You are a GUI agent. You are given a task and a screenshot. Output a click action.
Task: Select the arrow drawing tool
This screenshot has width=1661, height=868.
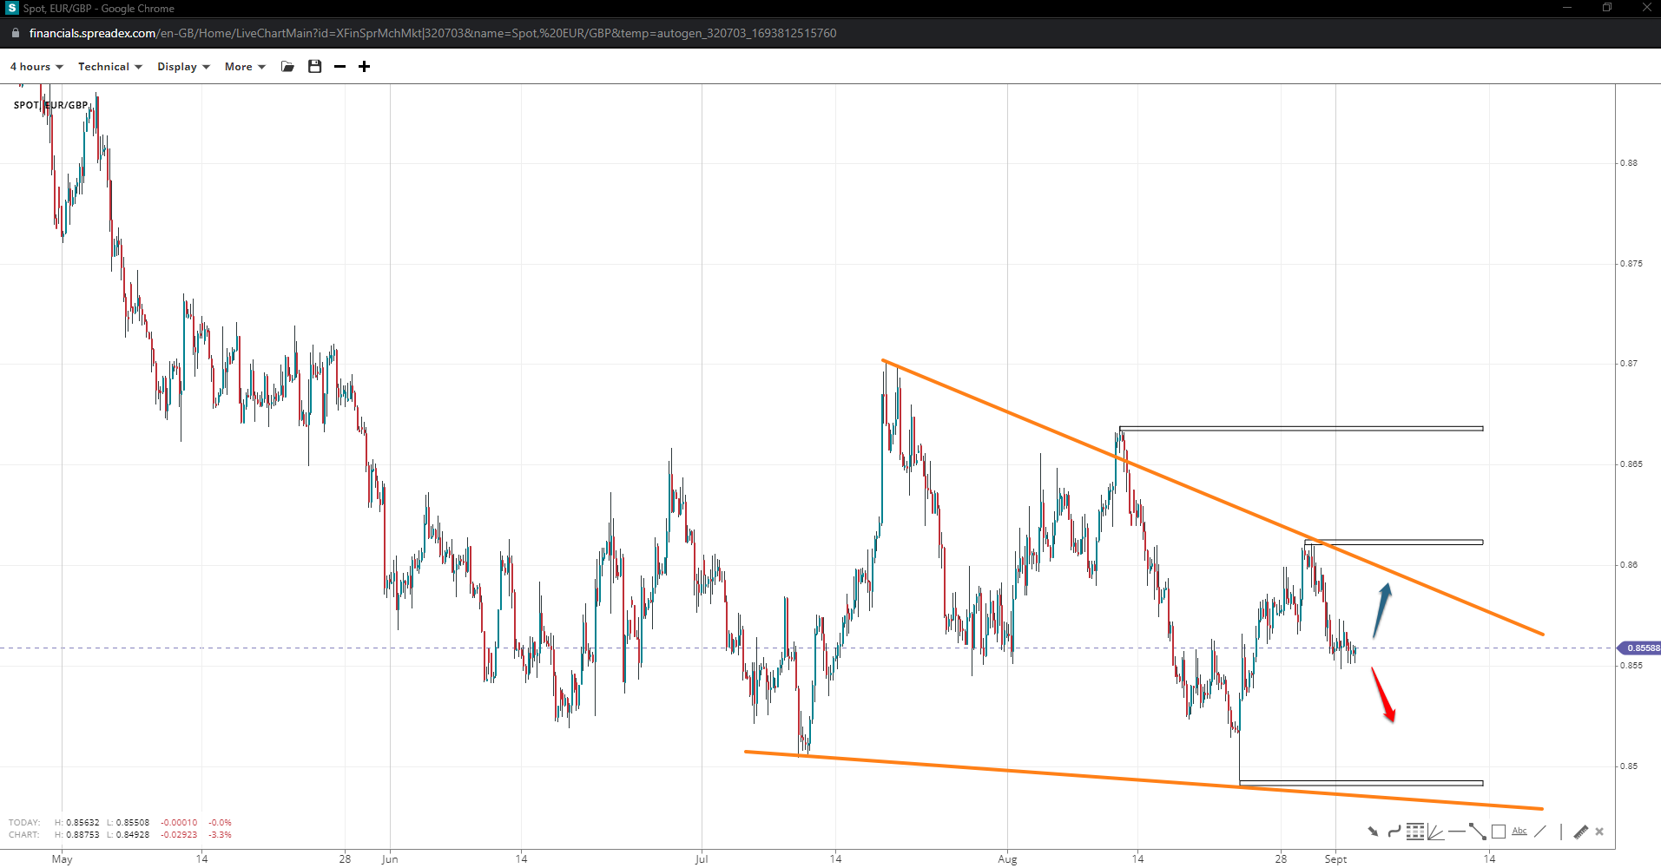pos(1373,832)
